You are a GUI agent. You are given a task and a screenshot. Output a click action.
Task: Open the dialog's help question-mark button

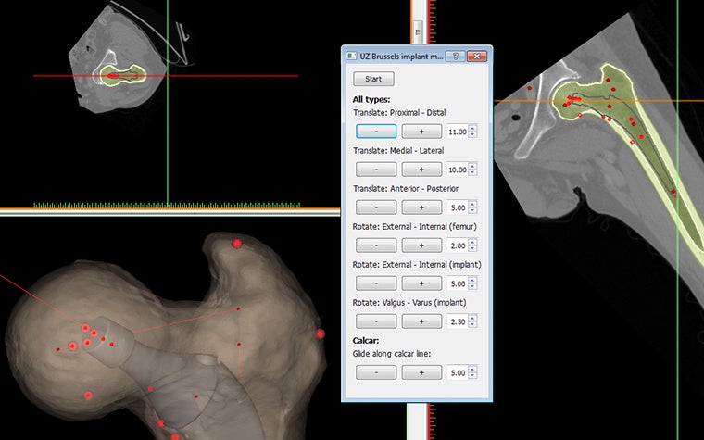(x=456, y=57)
